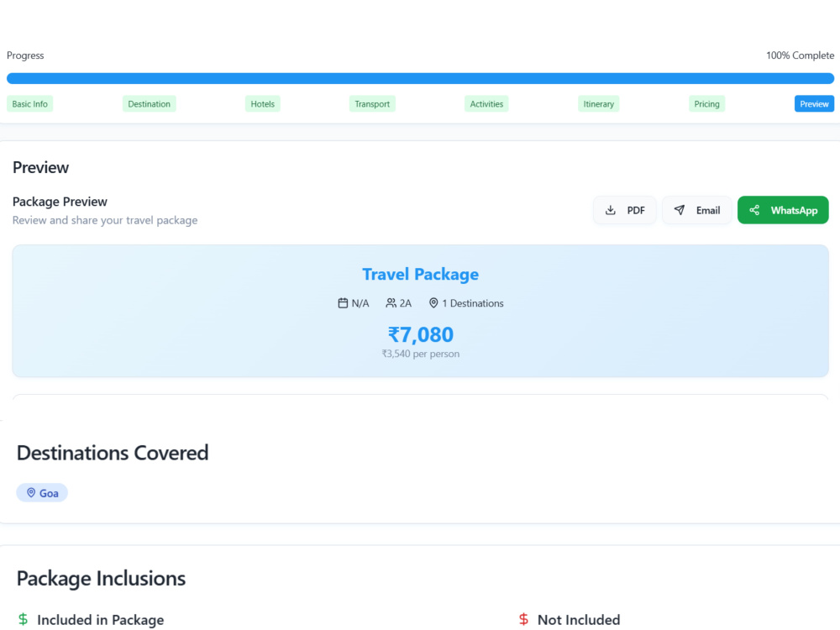The height and width of the screenshot is (630, 840).
Task: Click the red dollar icon by Not Included
Action: coord(523,619)
